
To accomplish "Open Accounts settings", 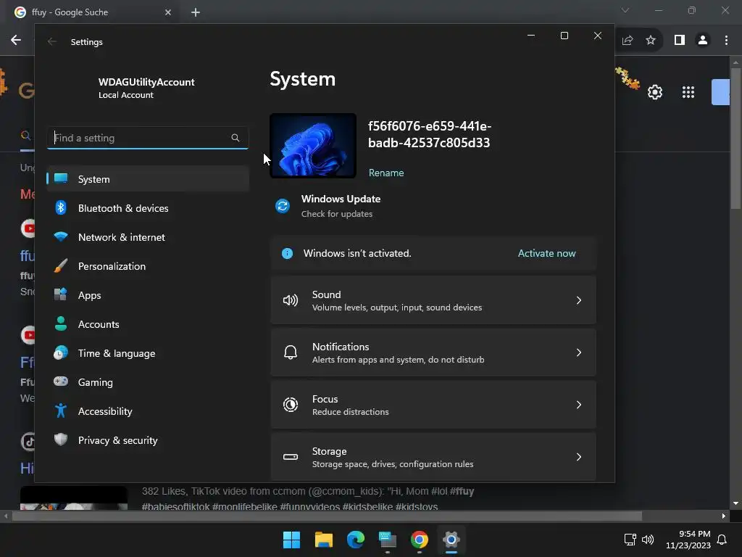I will pyautogui.click(x=148, y=324).
